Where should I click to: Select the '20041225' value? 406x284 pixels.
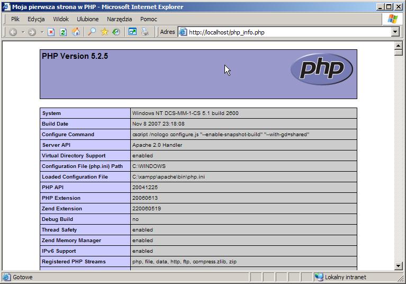(x=145, y=188)
